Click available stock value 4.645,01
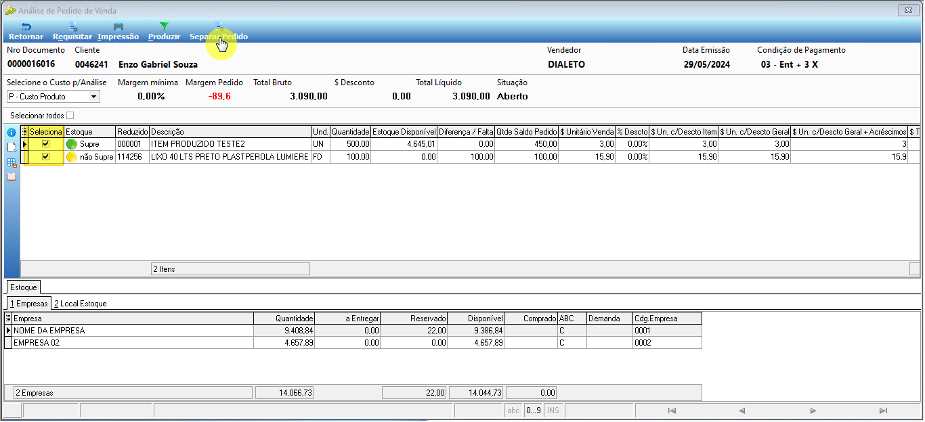Image resolution: width=925 pixels, height=422 pixels. 404,144
